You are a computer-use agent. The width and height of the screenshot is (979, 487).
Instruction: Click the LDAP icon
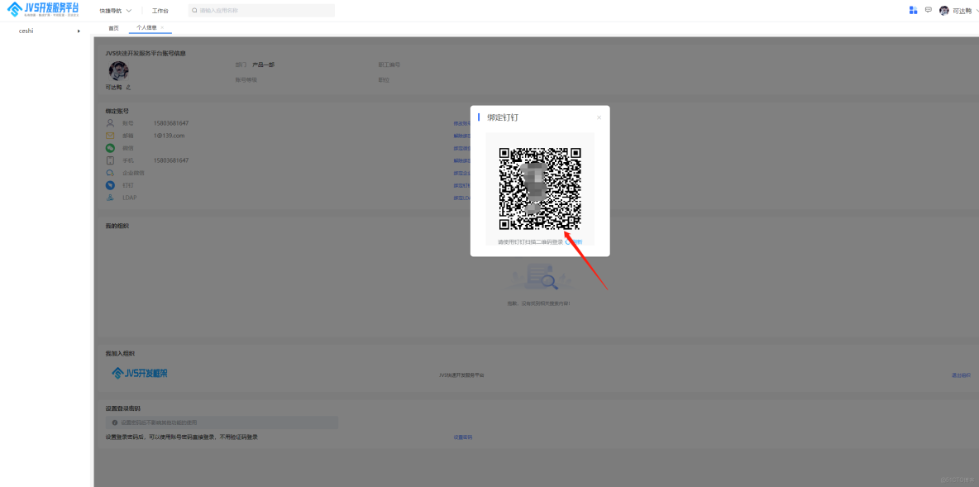(x=110, y=198)
